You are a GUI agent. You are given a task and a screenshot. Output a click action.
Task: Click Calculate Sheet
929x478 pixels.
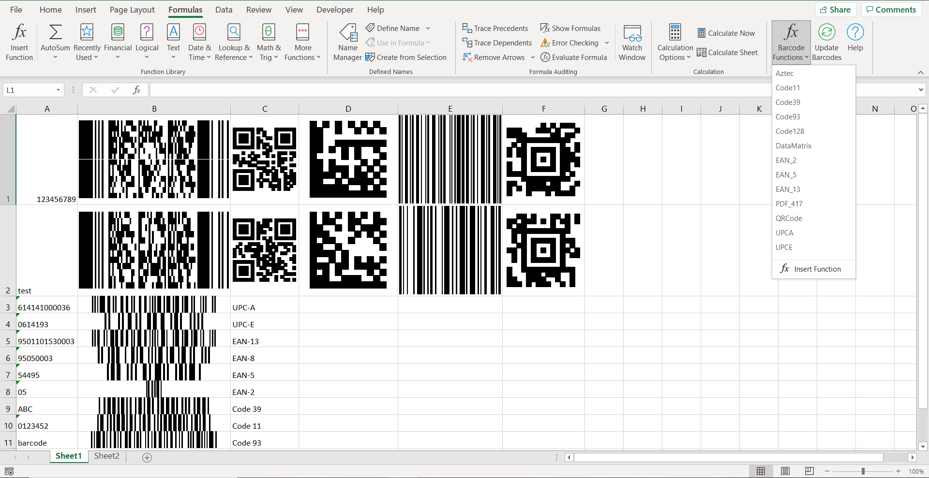727,52
